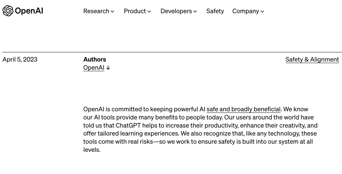Image resolution: width=342 pixels, height=174 pixels.
Task: Open the Research menu label
Action: [x=96, y=11]
